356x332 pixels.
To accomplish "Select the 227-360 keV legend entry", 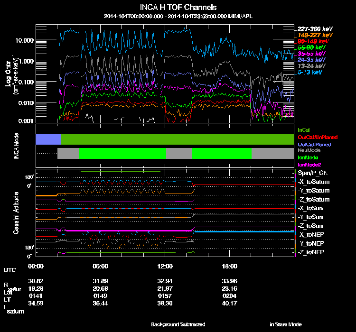I will (x=315, y=29).
